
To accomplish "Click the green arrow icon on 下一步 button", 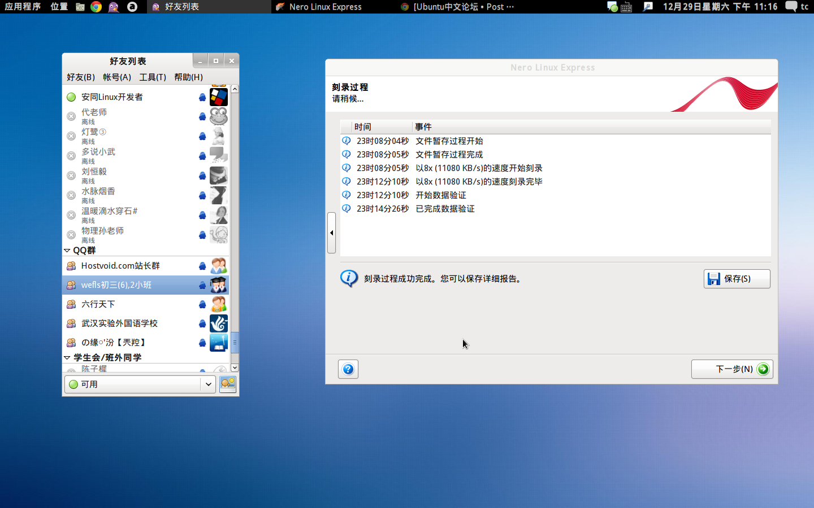I will tap(763, 369).
